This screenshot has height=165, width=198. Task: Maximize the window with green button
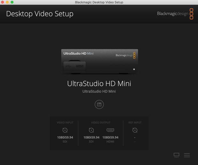point(12,2)
